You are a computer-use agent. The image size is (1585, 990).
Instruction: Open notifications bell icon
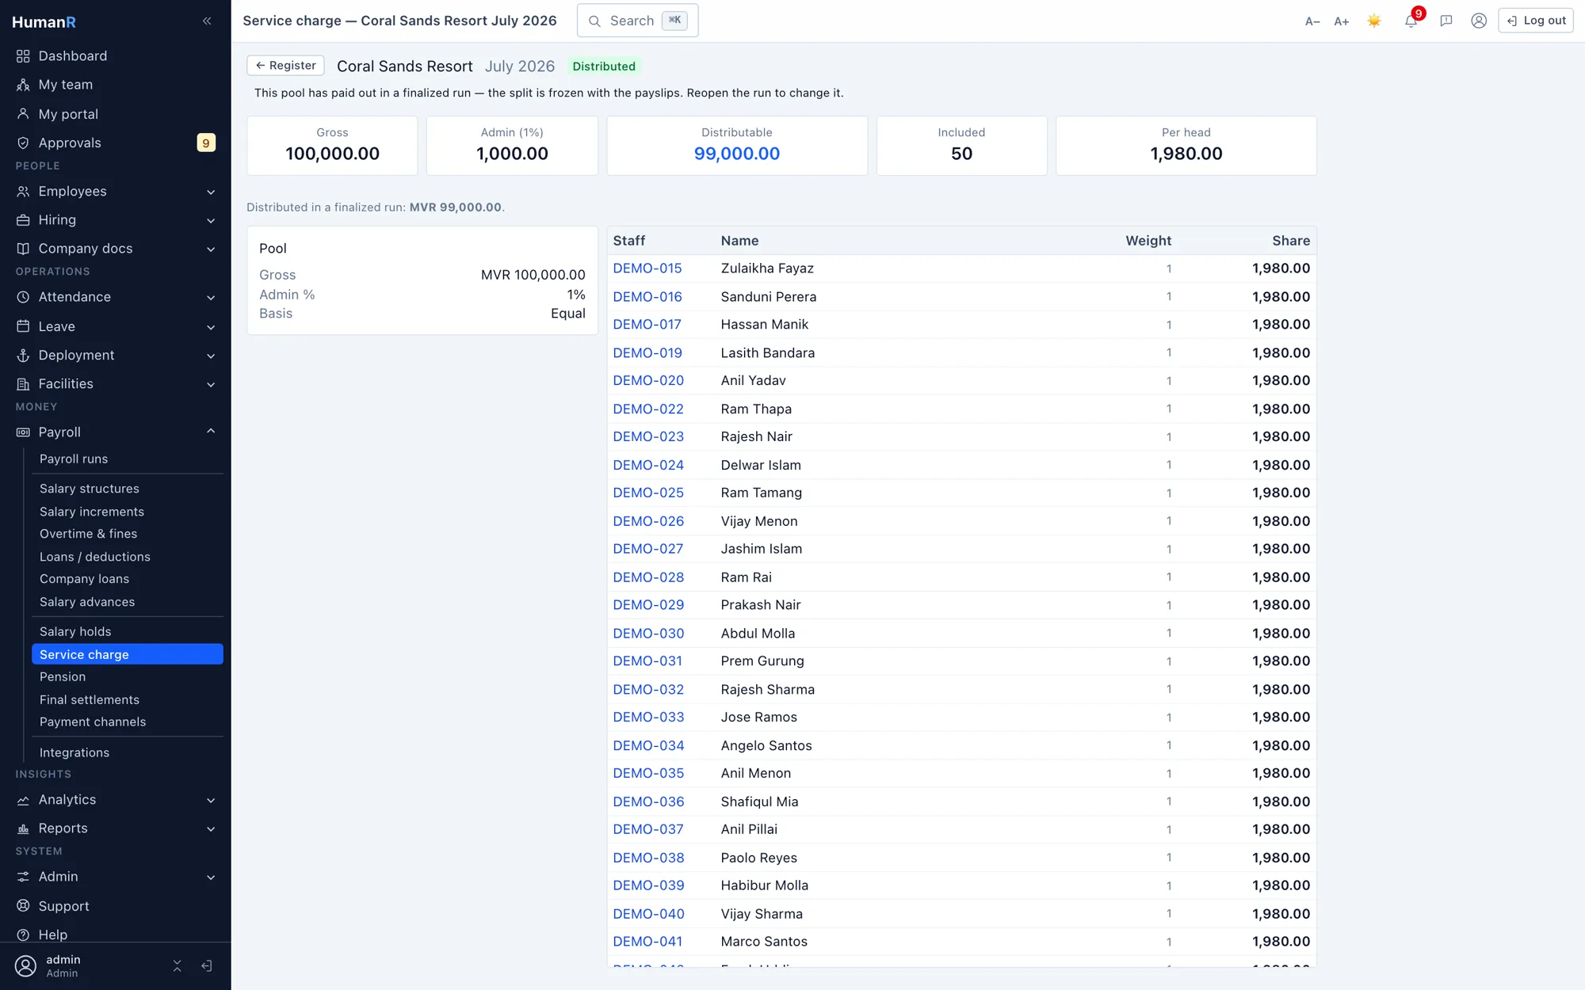pyautogui.click(x=1411, y=21)
